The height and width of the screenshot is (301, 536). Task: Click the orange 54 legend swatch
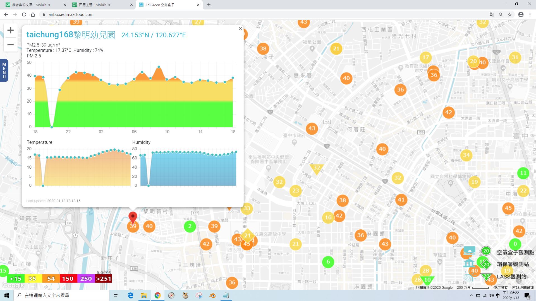pyautogui.click(x=51, y=279)
